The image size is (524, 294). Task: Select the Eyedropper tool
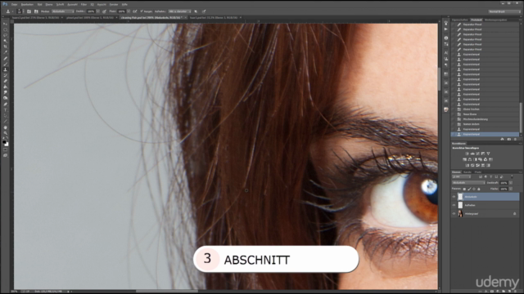pyautogui.click(x=6, y=52)
